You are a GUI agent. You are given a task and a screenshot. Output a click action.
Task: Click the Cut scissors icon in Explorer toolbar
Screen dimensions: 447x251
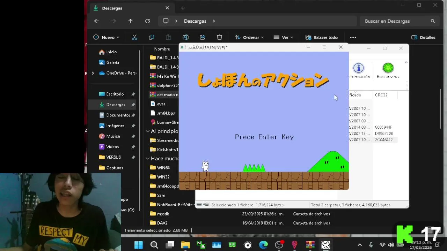click(134, 37)
